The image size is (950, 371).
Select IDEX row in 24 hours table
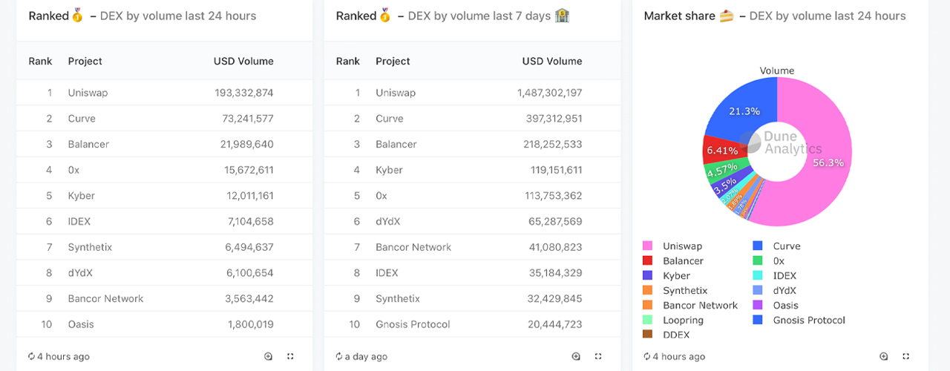click(164, 221)
